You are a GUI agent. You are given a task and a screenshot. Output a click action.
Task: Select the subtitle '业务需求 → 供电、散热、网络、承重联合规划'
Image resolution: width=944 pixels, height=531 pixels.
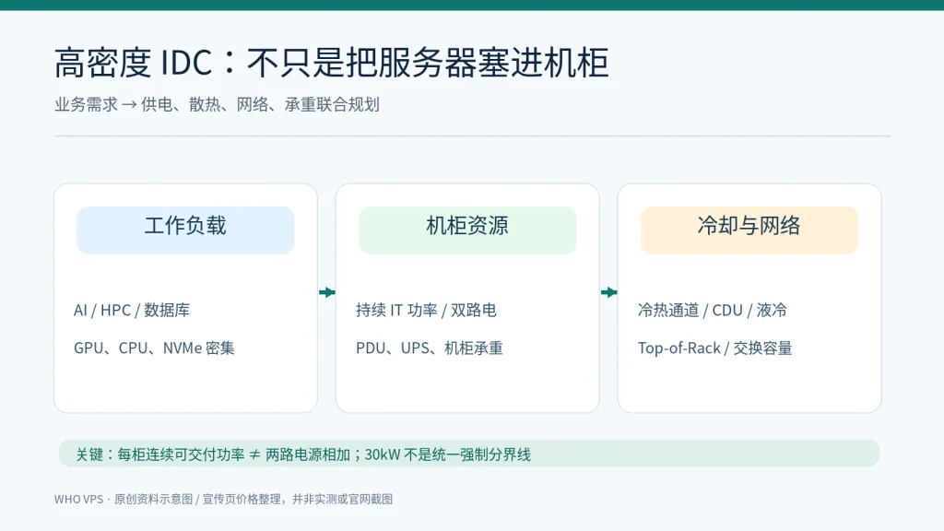click(217, 105)
